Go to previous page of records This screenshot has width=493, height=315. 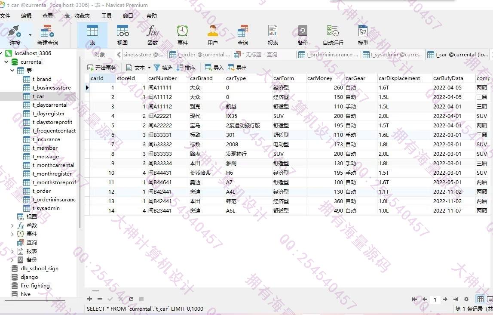[425, 299]
